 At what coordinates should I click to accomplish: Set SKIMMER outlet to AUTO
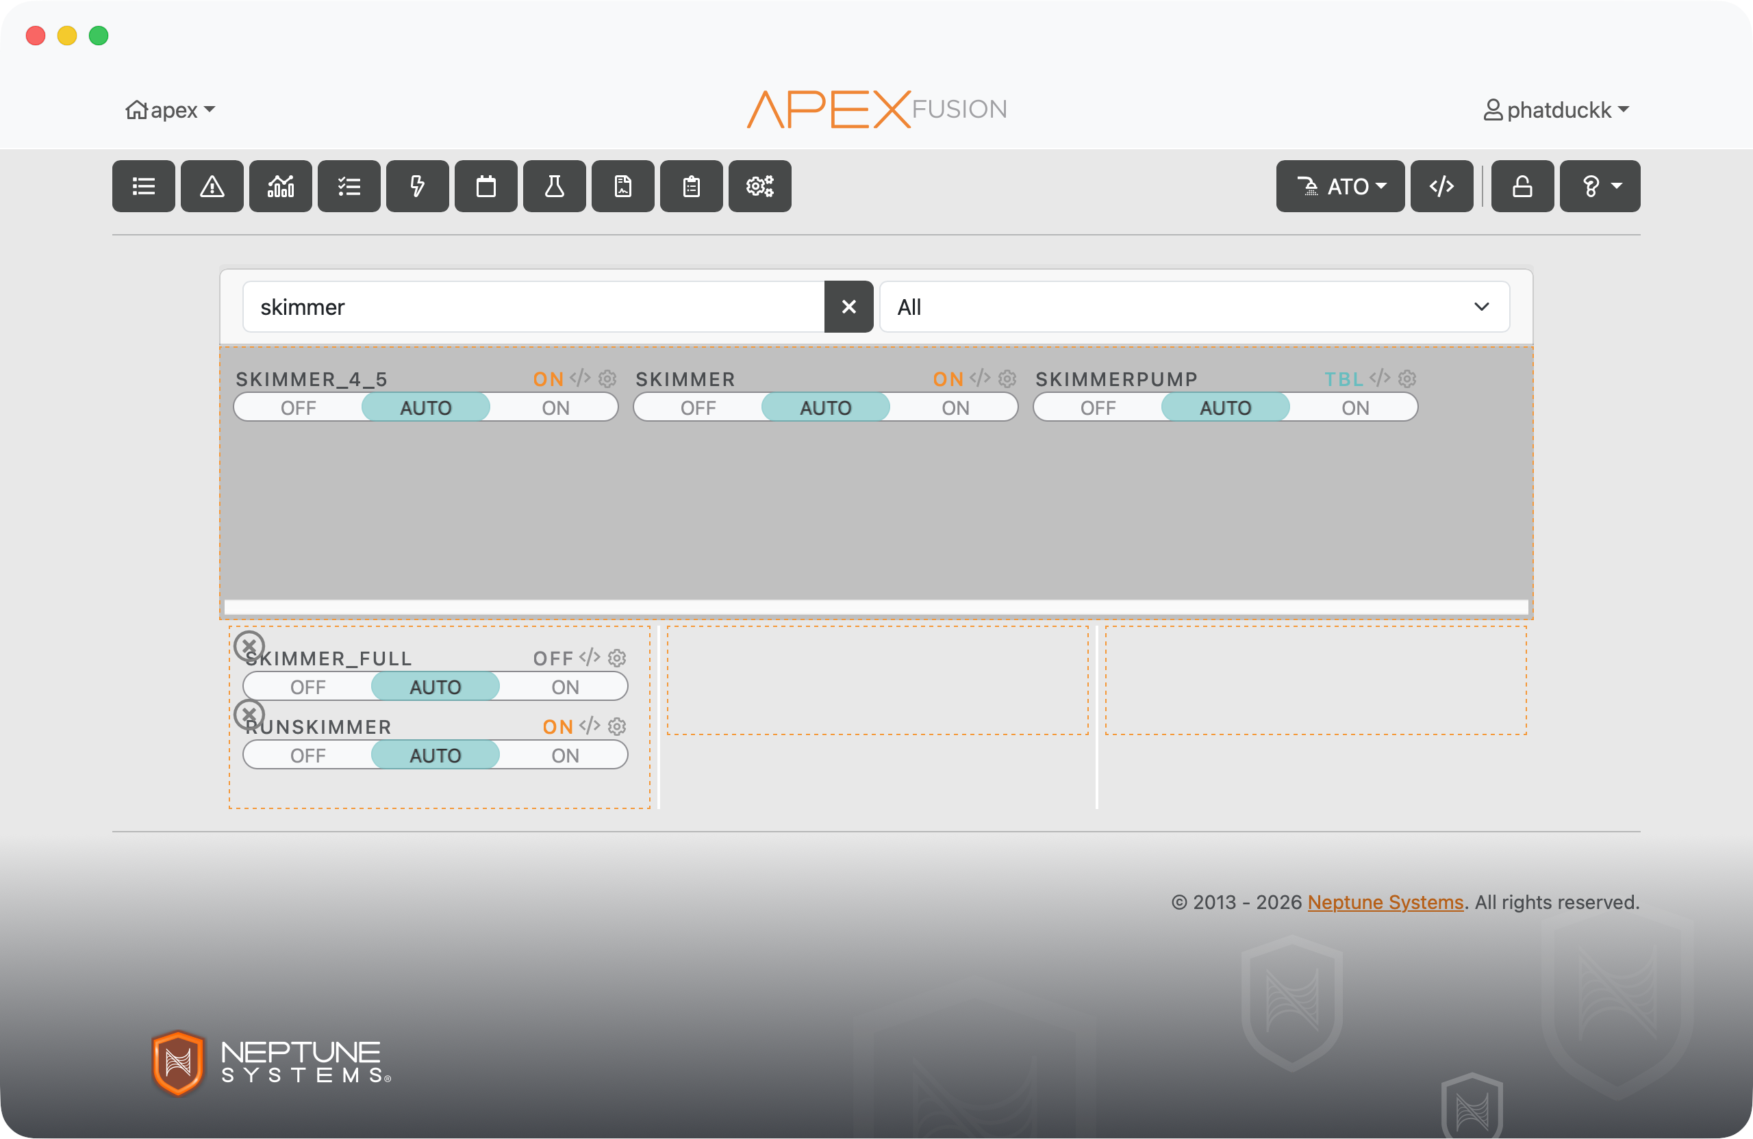(826, 408)
